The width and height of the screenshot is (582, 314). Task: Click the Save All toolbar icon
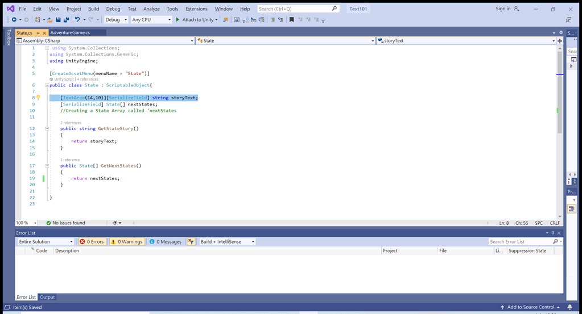tap(66, 20)
